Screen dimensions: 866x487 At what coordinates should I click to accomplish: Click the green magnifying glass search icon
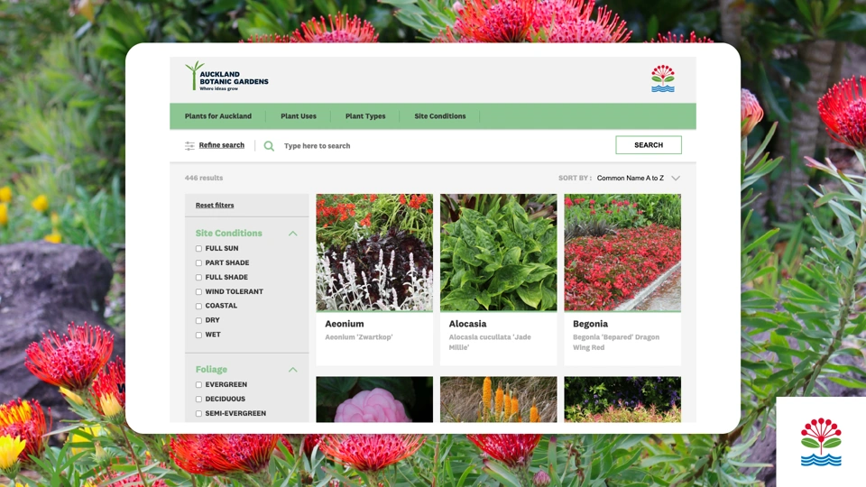click(x=269, y=145)
